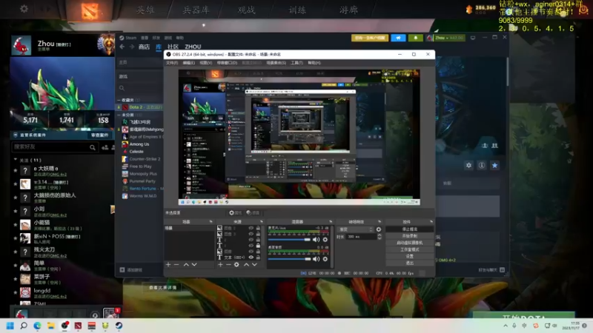The width and height of the screenshot is (593, 333).
Task: Click 工作室模式 button in OBS
Action: (x=409, y=249)
